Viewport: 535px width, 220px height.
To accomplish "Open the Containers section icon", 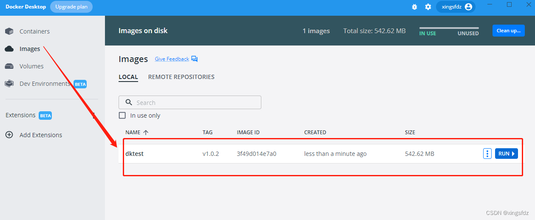I will pos(9,31).
